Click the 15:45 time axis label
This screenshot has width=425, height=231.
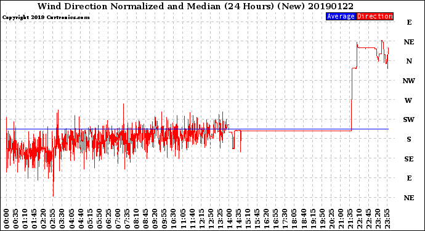257,219
